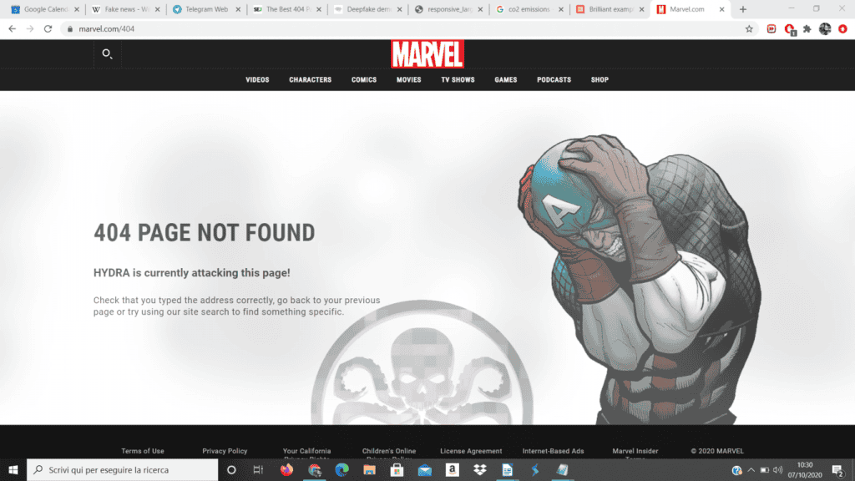This screenshot has height=481, width=855.
Task: Click the Children's Online footer link
Action: tap(389, 452)
